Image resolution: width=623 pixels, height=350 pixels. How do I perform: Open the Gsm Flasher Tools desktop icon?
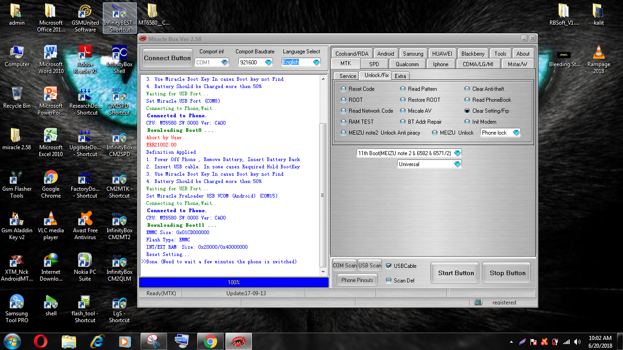coord(17,184)
